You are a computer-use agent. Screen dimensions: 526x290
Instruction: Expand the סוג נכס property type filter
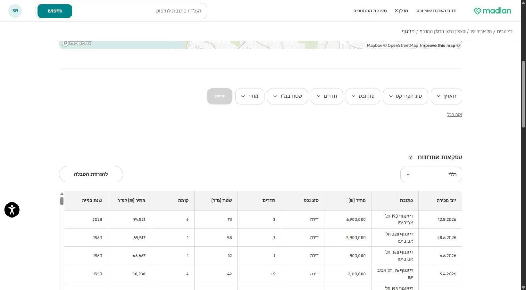pyautogui.click(x=363, y=96)
